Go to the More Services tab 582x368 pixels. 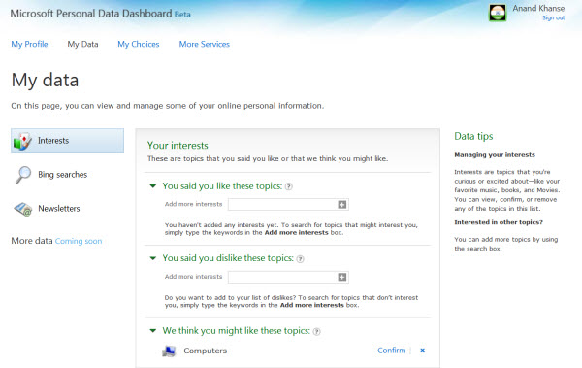205,45
